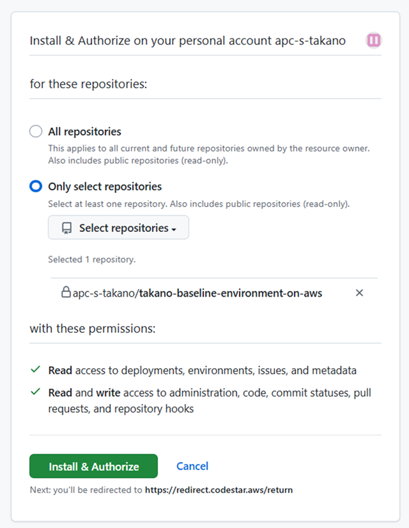409x528 pixels.
Task: Click the Install & Authorize heading text
Action: point(187,41)
